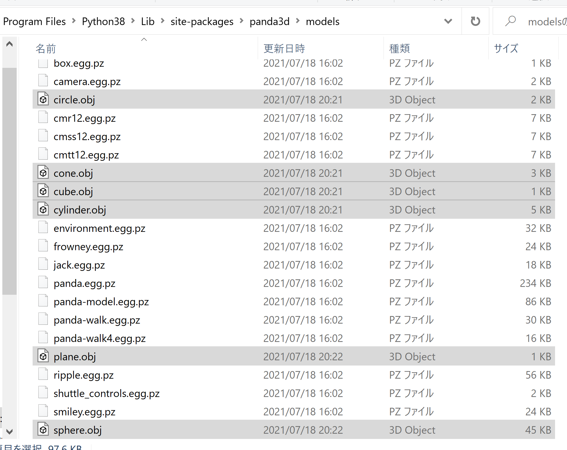The width and height of the screenshot is (567, 450).
Task: Select the file name plane.obj
Action: [x=75, y=357]
